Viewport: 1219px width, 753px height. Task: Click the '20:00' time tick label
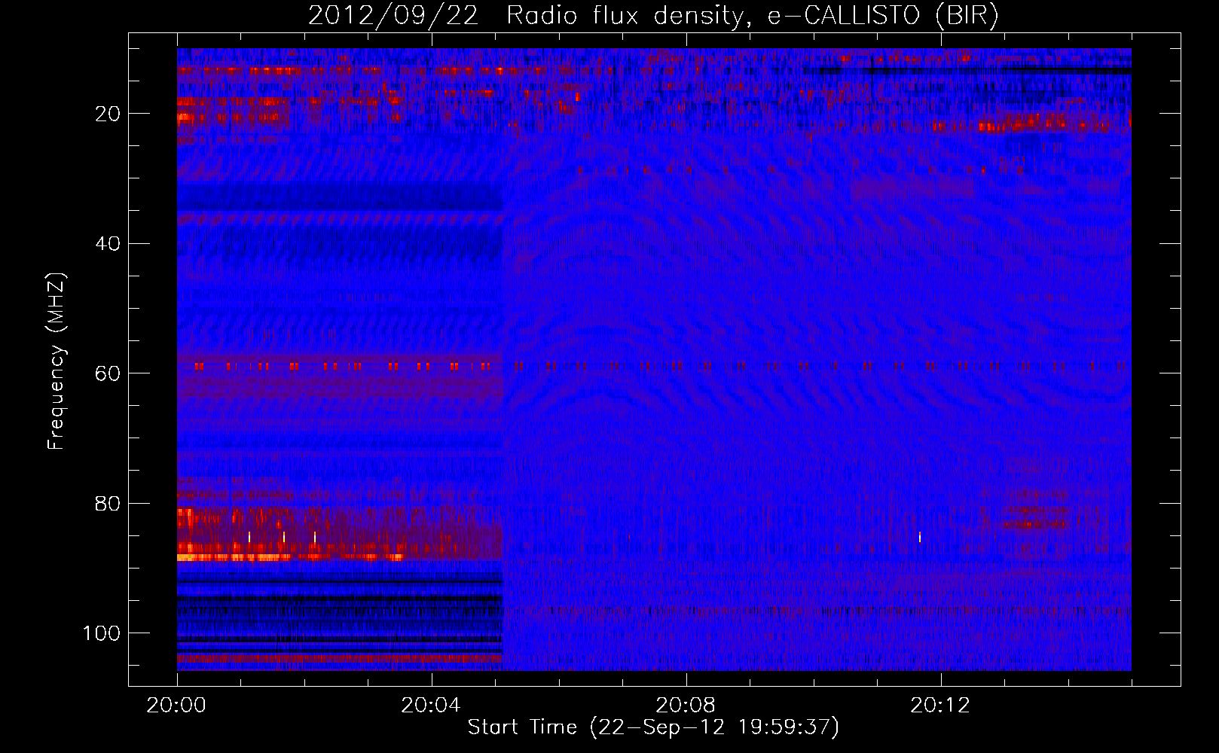tap(176, 706)
